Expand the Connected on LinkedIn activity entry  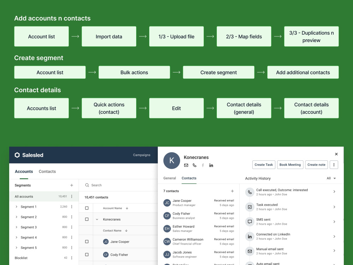point(334,236)
